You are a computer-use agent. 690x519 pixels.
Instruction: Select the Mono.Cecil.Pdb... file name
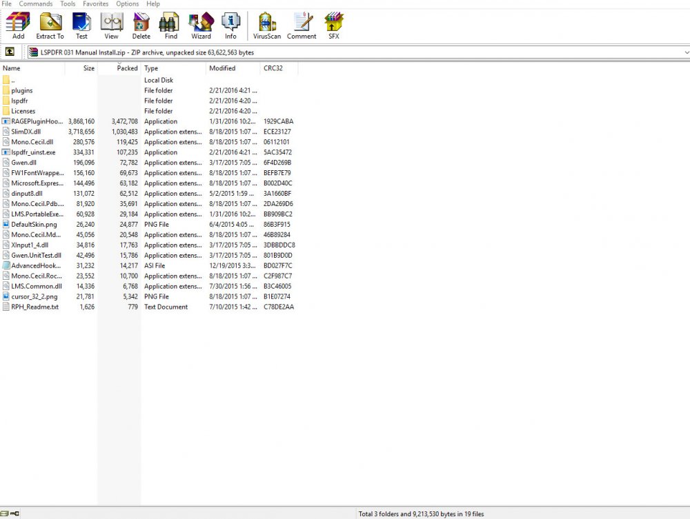pyautogui.click(x=37, y=203)
